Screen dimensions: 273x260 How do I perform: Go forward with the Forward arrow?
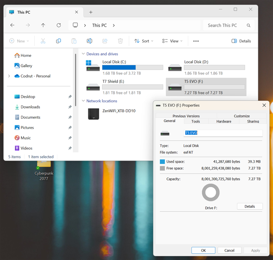click(28, 25)
